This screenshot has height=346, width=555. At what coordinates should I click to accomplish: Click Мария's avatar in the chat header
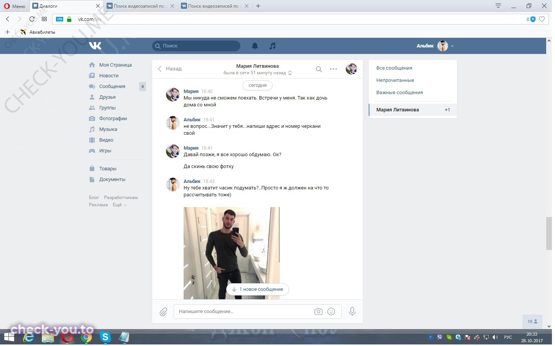[351, 69]
